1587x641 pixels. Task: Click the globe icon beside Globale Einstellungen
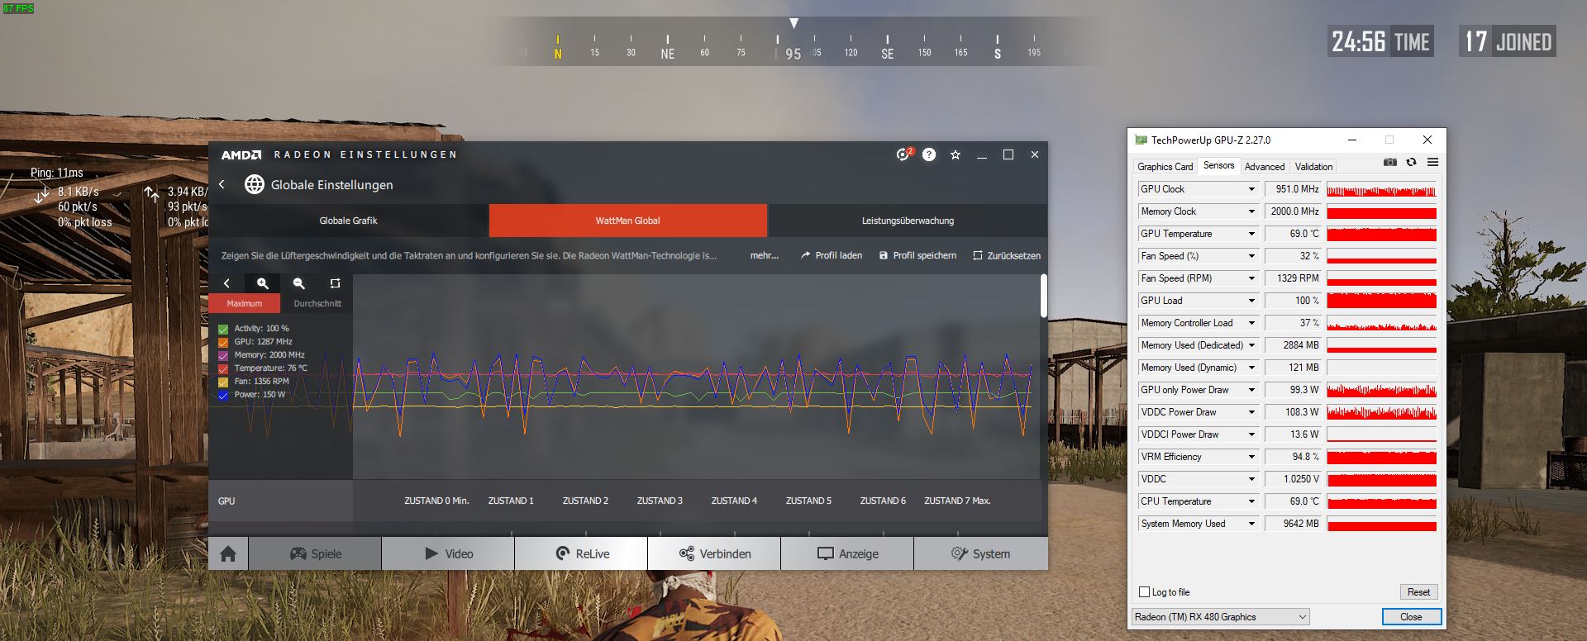(254, 184)
